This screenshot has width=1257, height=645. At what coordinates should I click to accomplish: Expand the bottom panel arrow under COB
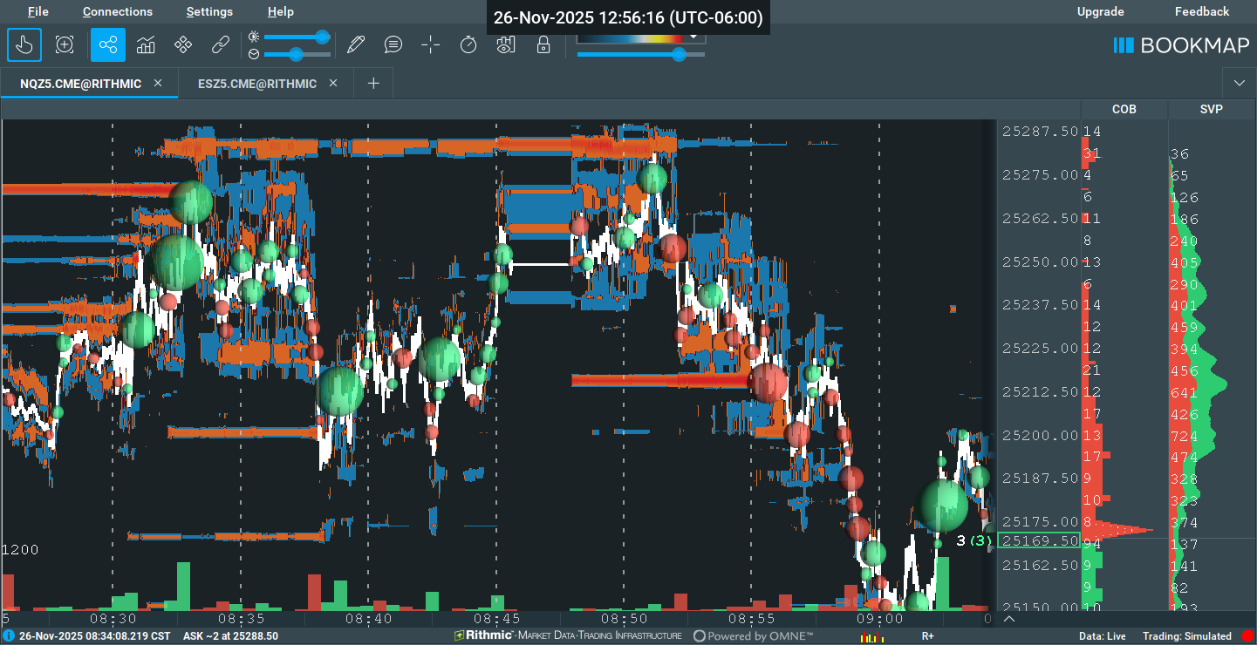click(1009, 619)
